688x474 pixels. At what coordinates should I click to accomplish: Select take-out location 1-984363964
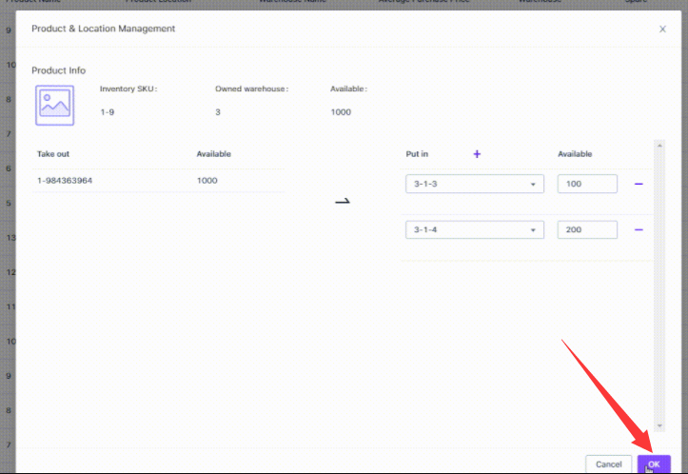(x=65, y=181)
